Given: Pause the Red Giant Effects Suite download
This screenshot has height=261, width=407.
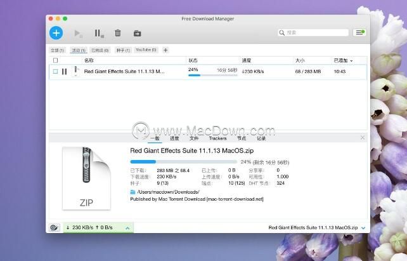Looking at the screenshot, I should tap(65, 72).
